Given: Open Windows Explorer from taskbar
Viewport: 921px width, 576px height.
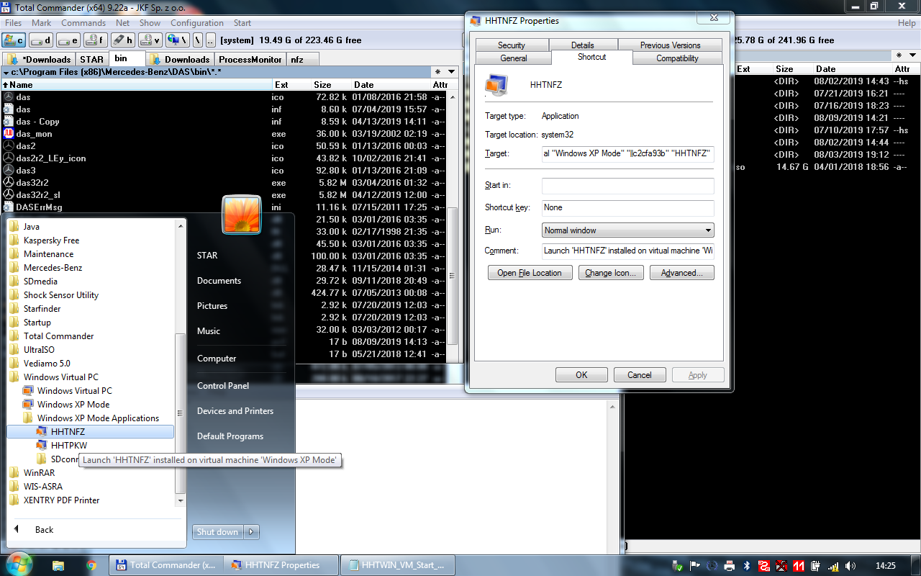Looking at the screenshot, I should [58, 565].
